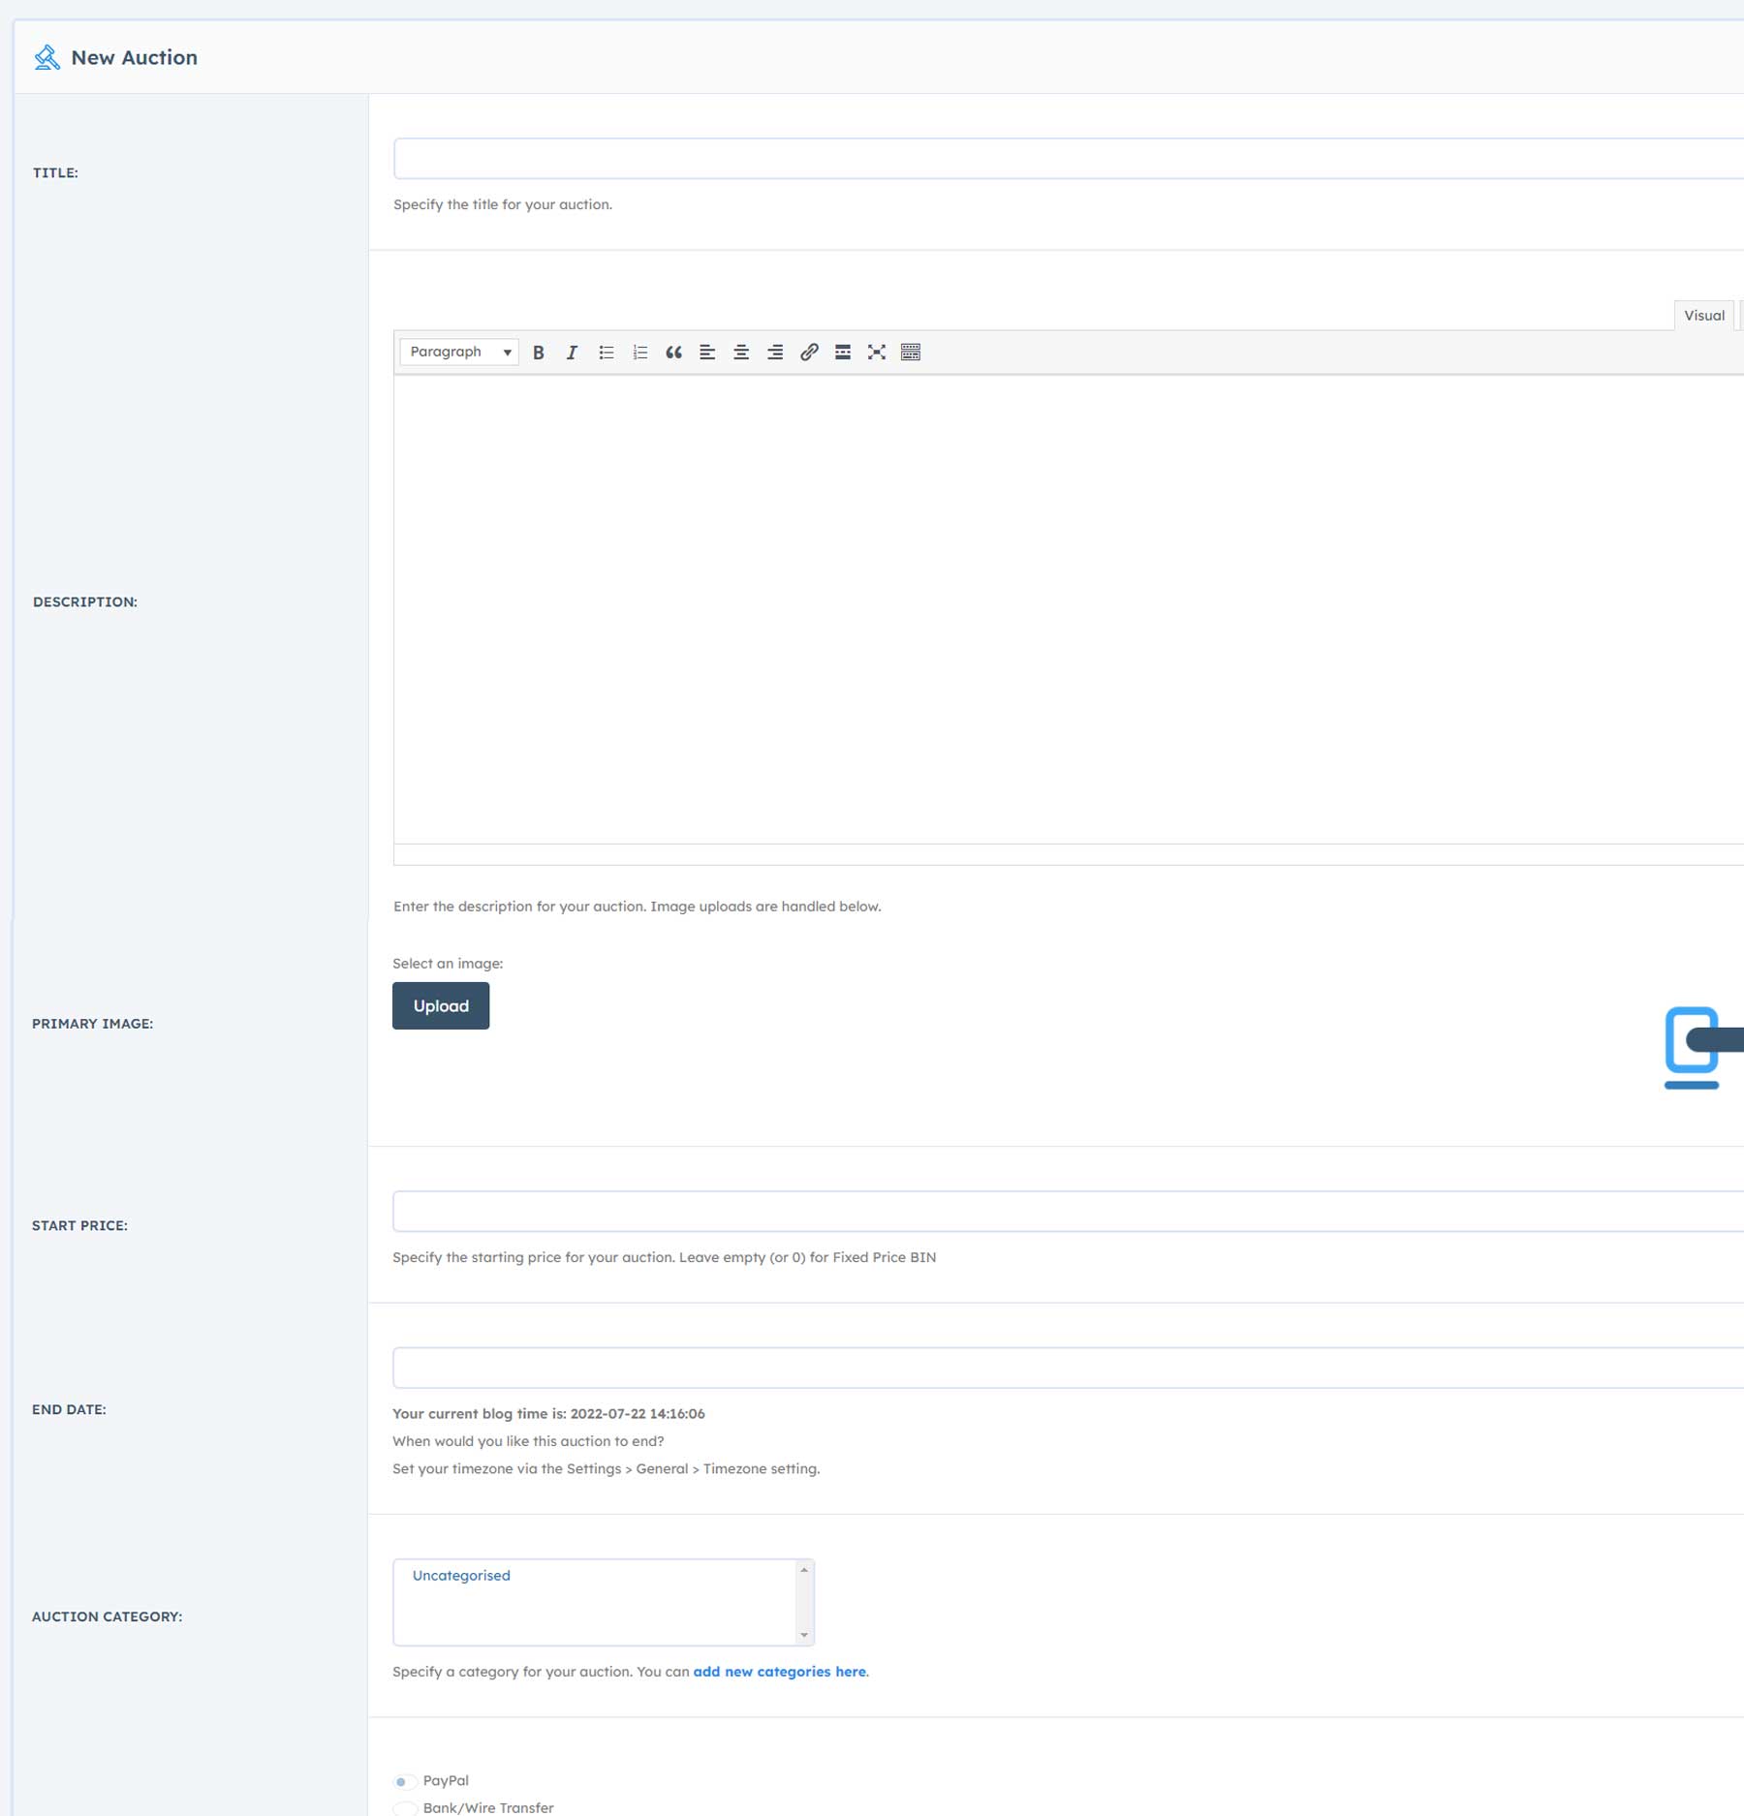1744x1816 pixels.
Task: Open the keyboard shortcuts toolbar toggle
Action: coord(910,352)
